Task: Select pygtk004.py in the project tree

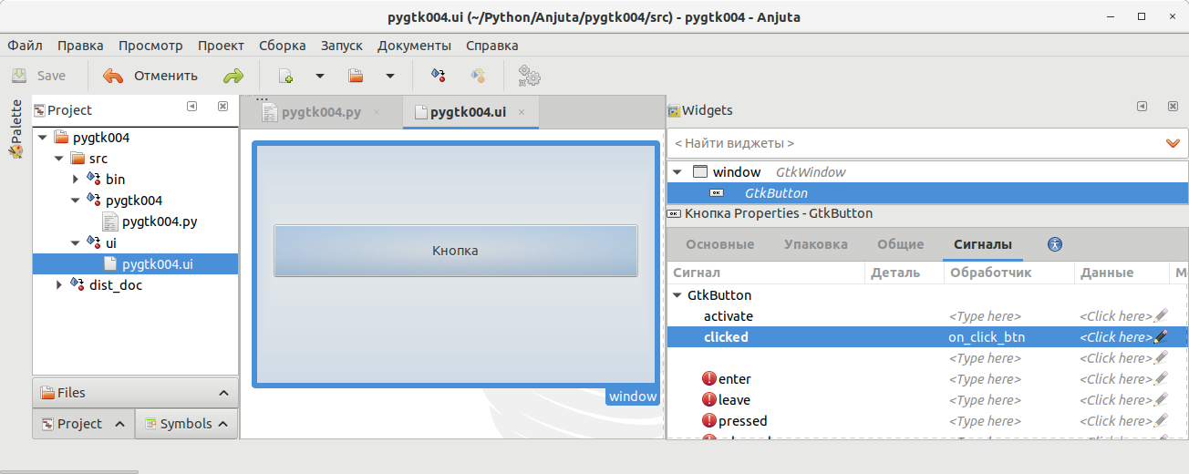Action: tap(160, 222)
